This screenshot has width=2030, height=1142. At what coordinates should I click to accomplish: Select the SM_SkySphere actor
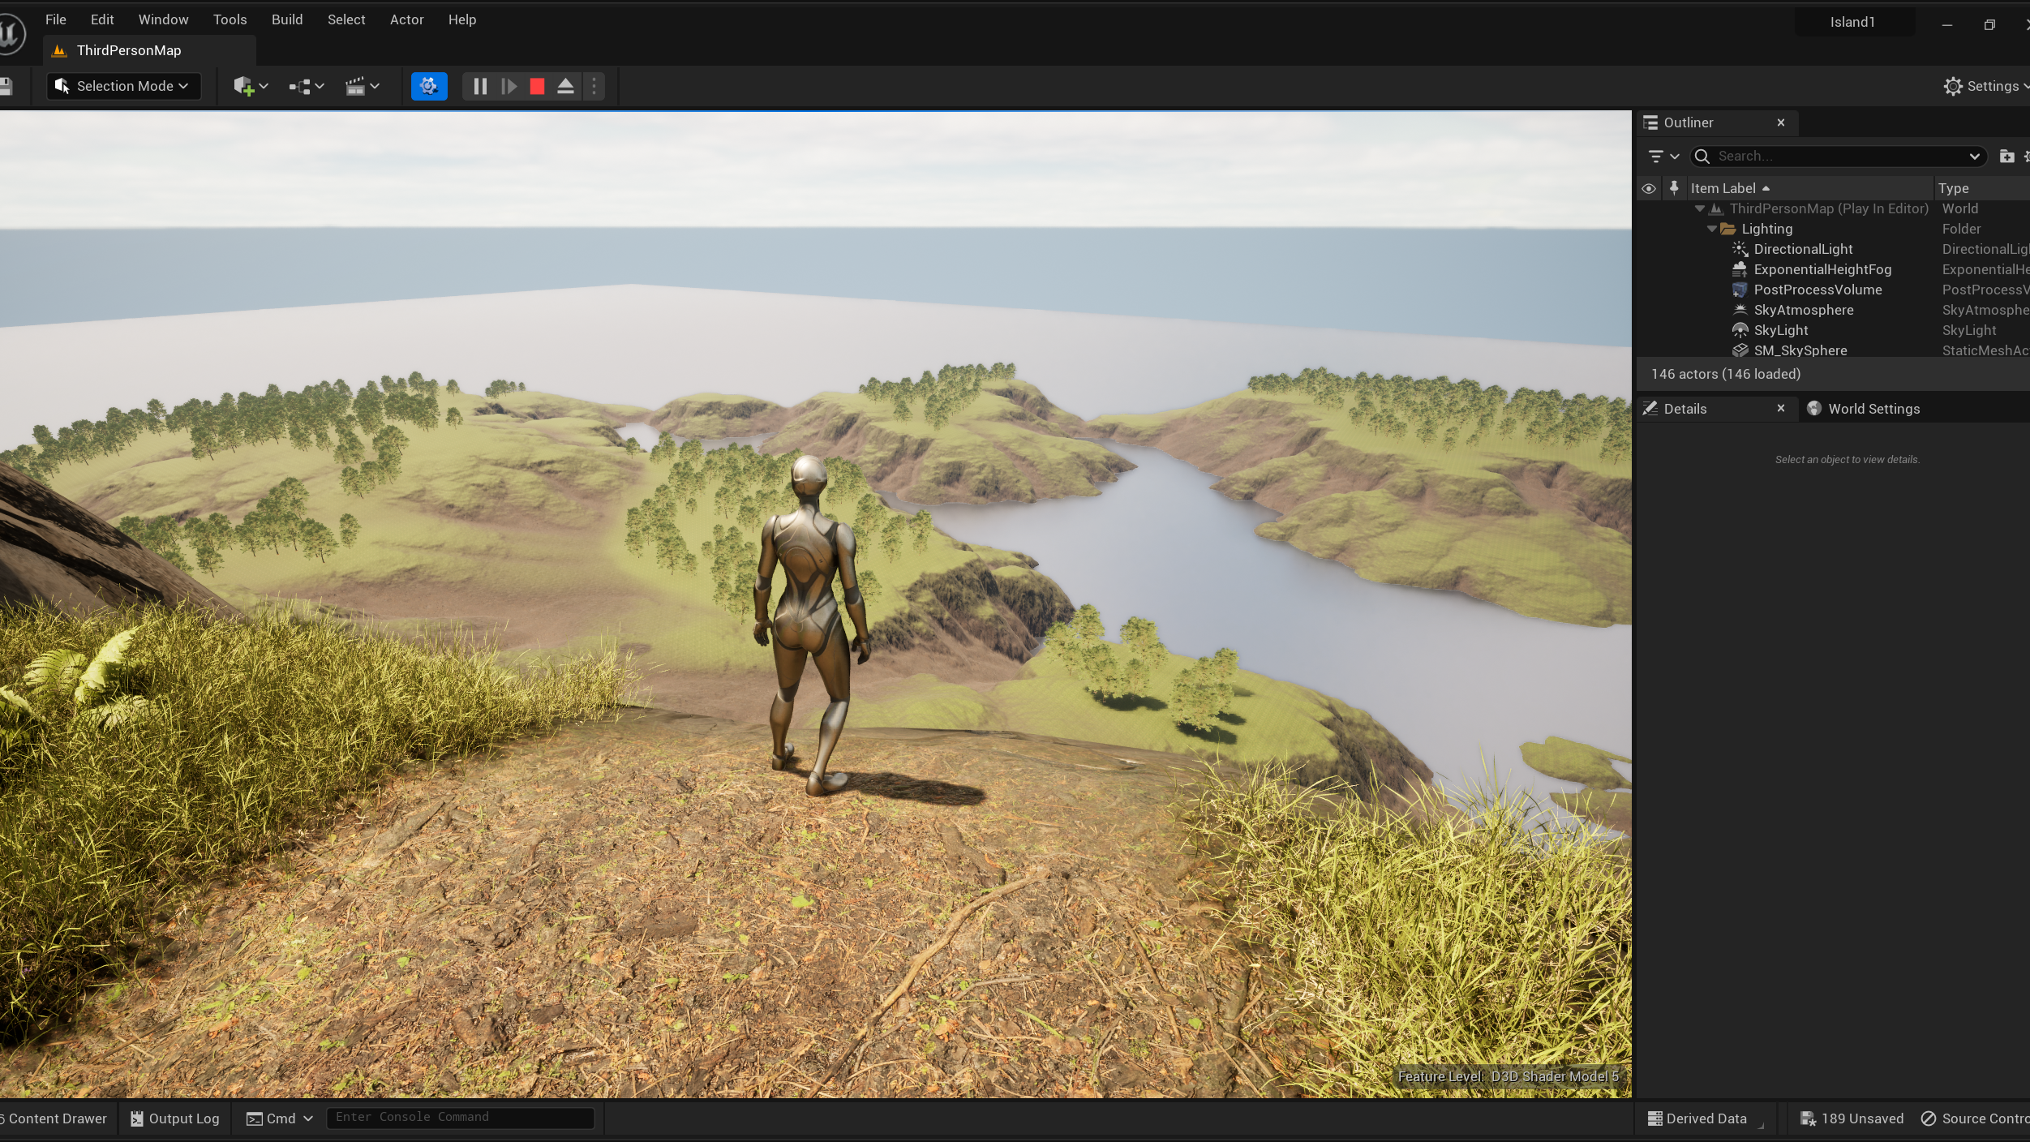pyautogui.click(x=1800, y=350)
